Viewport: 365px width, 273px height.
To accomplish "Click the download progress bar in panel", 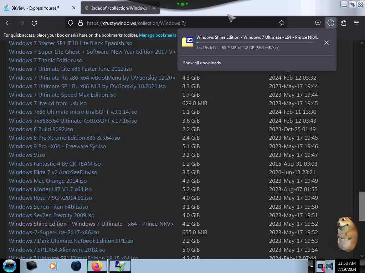I will coord(255,43).
